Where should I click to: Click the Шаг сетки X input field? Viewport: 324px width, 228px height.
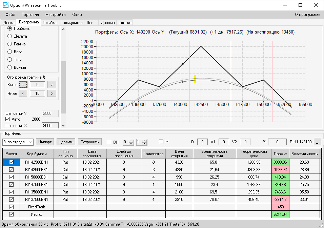(x=50, y=126)
